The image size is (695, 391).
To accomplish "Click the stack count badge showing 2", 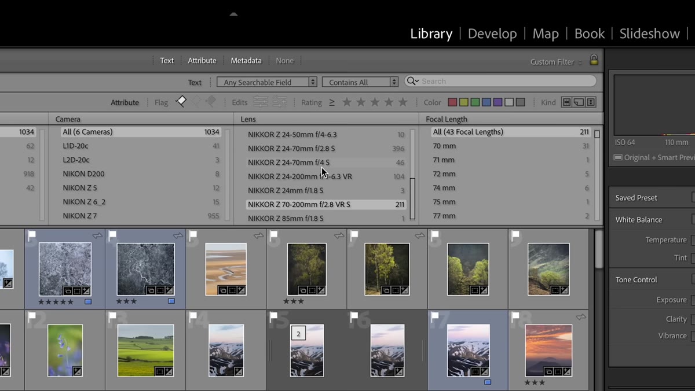I will [x=298, y=334].
